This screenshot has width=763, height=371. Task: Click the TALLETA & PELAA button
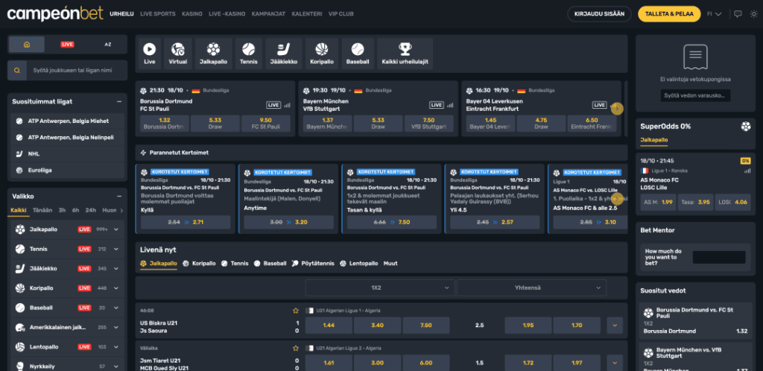[x=669, y=14]
